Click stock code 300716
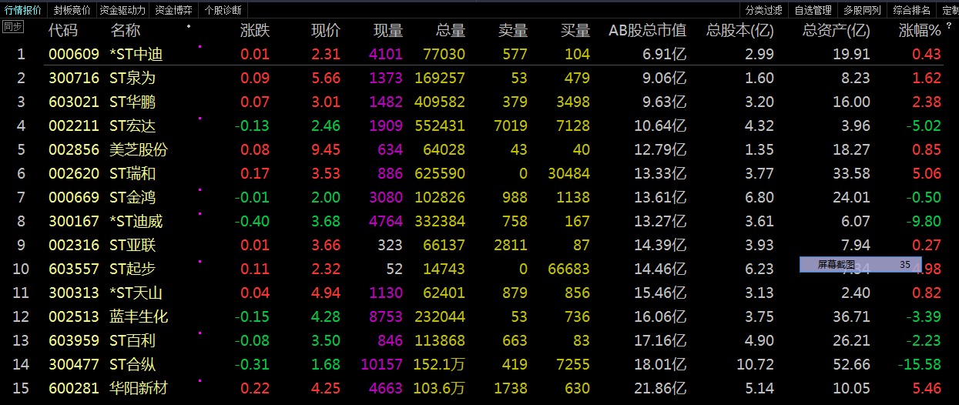The width and height of the screenshot is (959, 405). [74, 79]
